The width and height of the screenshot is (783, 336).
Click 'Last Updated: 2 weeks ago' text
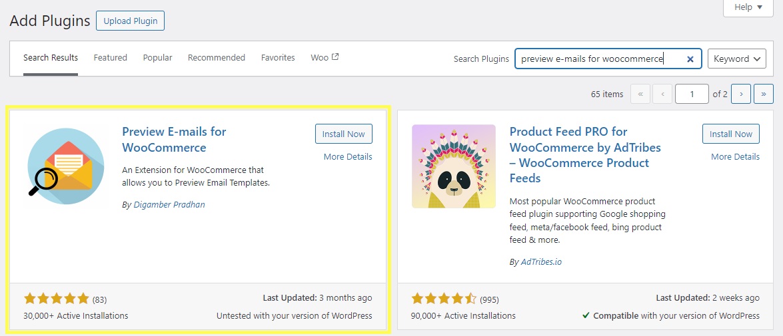click(708, 298)
